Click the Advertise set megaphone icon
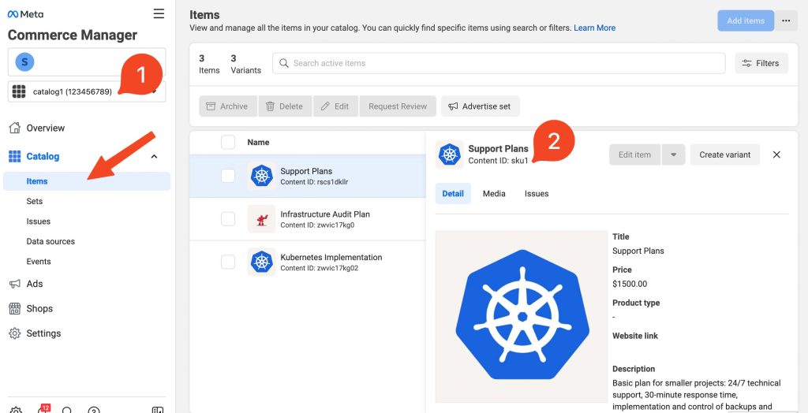The image size is (808, 413). (453, 106)
